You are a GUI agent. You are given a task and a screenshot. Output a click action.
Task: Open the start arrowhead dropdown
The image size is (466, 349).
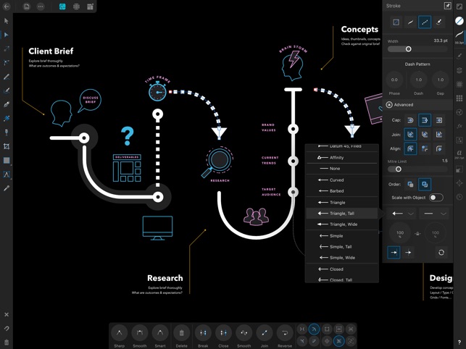403,214
